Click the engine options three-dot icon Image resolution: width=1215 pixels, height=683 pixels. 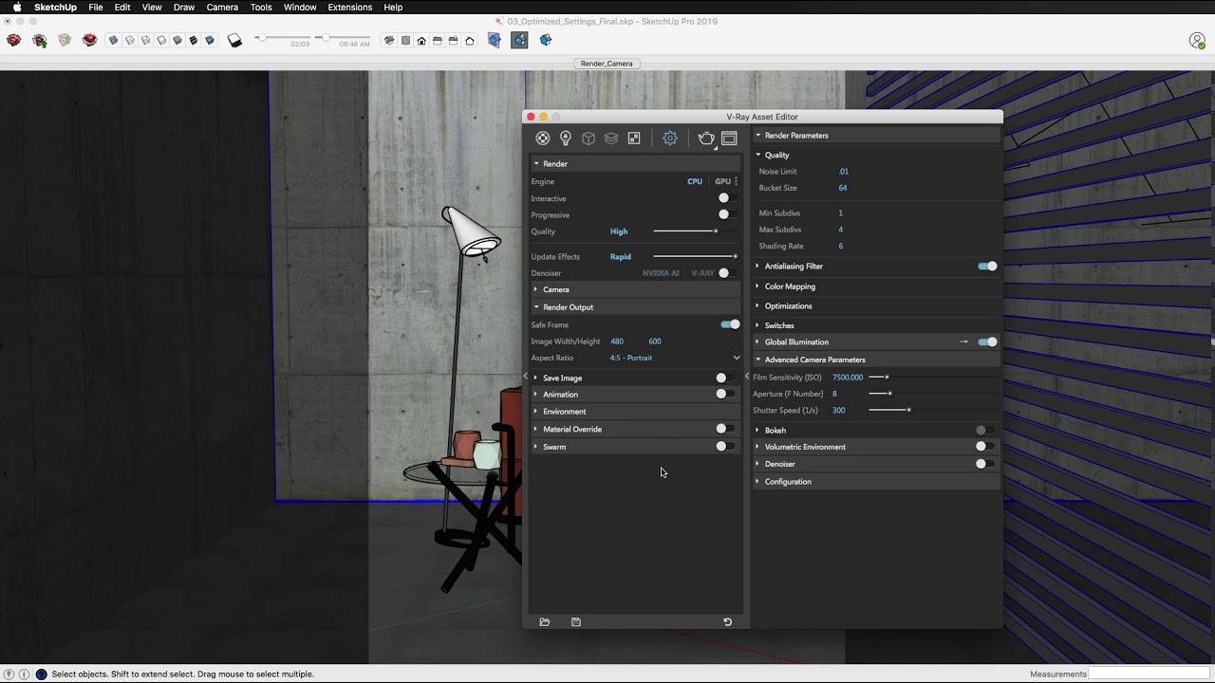tap(736, 181)
